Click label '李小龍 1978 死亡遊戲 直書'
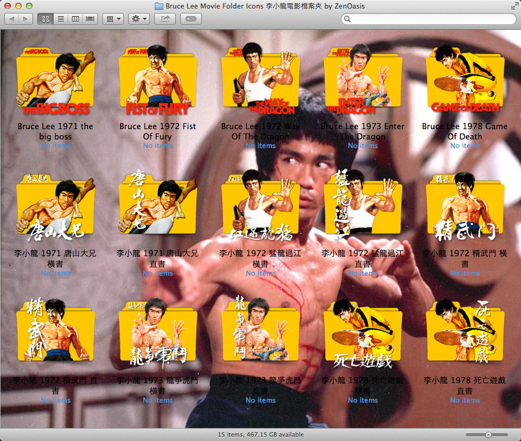 point(465,385)
